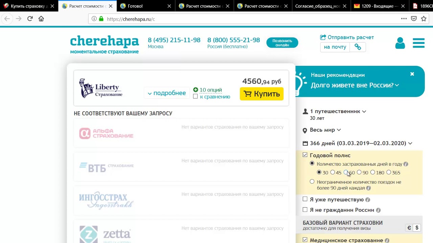Uncheck the Годовой полис checkbox

(305, 155)
